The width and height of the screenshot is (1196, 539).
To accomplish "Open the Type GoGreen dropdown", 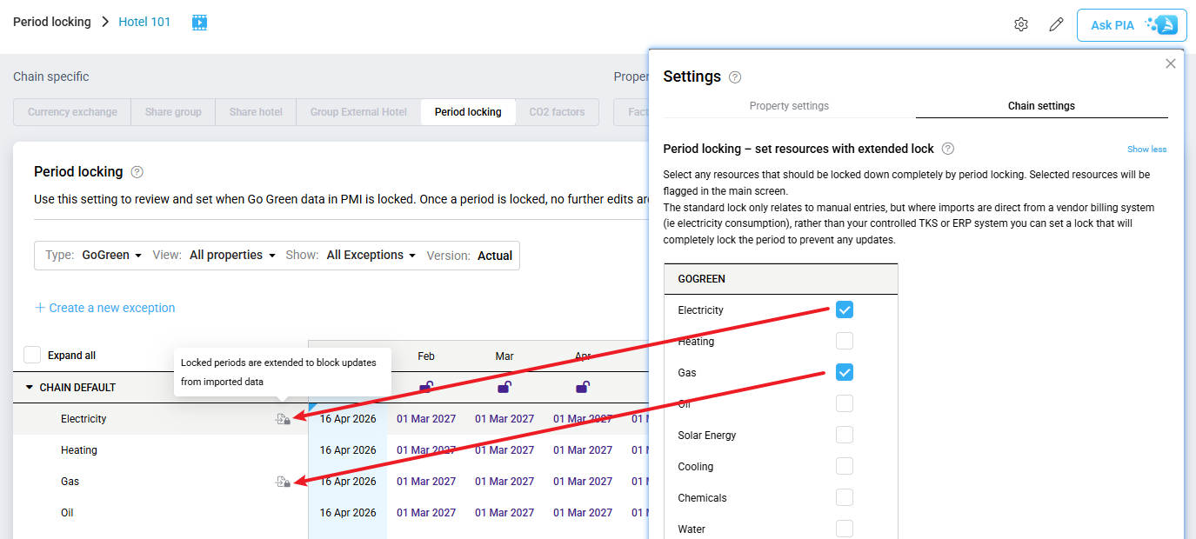I will (111, 256).
